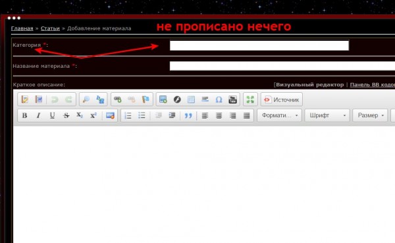Apply Subscript formatting
This screenshot has height=243, width=395.
pos(80,115)
